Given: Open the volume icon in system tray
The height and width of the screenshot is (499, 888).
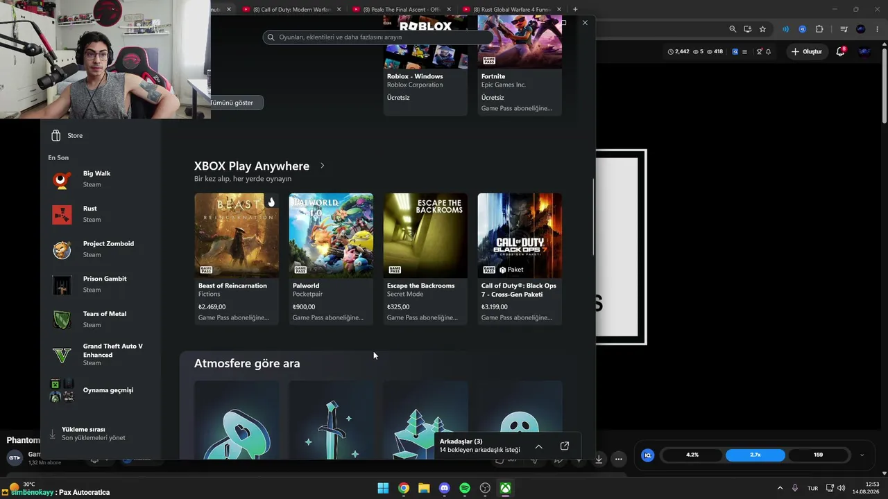Looking at the screenshot, I should coord(843,488).
